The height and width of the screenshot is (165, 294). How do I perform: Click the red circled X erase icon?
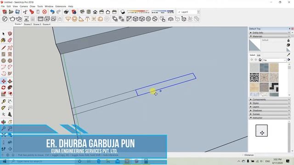tap(45, 12)
